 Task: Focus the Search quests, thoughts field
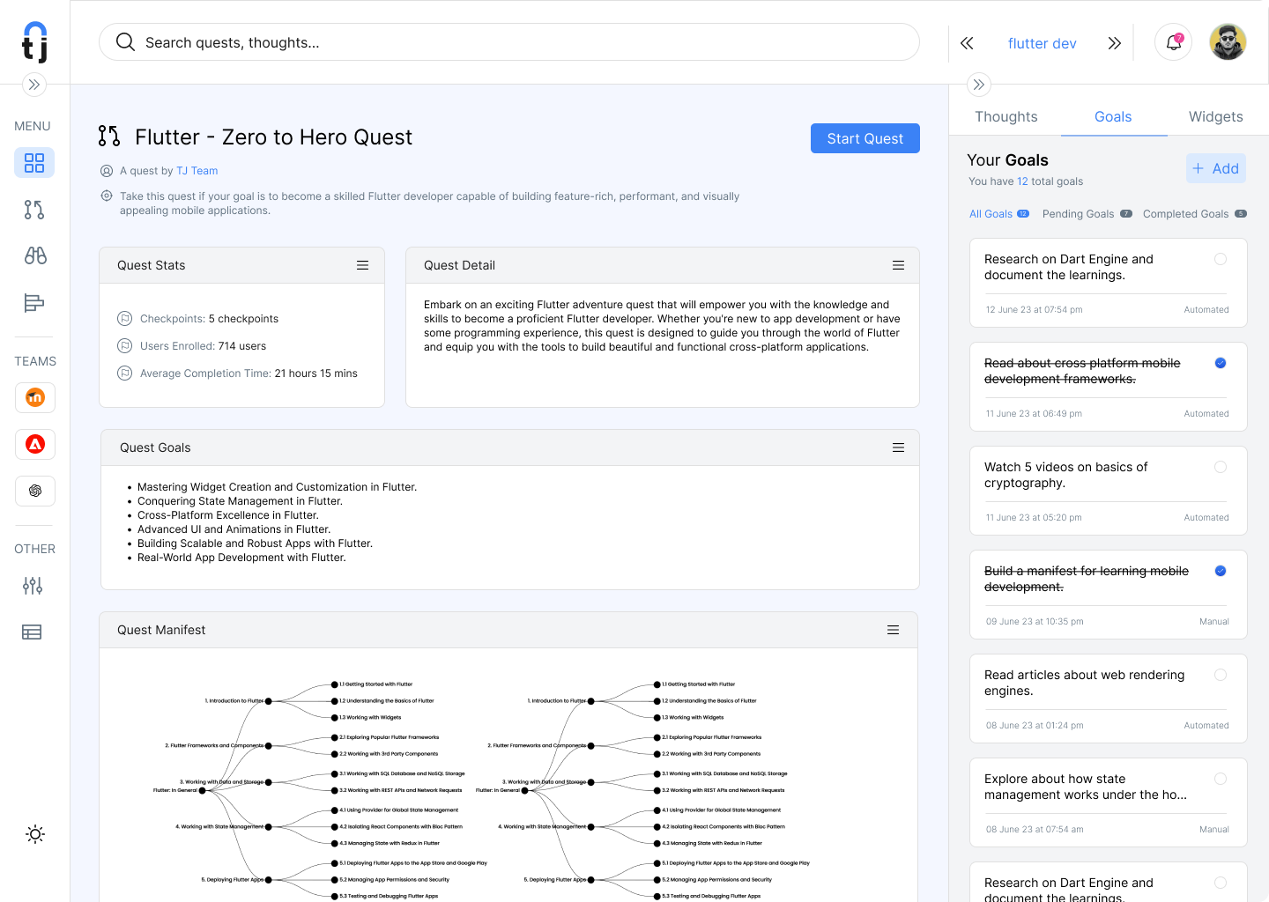(x=509, y=42)
